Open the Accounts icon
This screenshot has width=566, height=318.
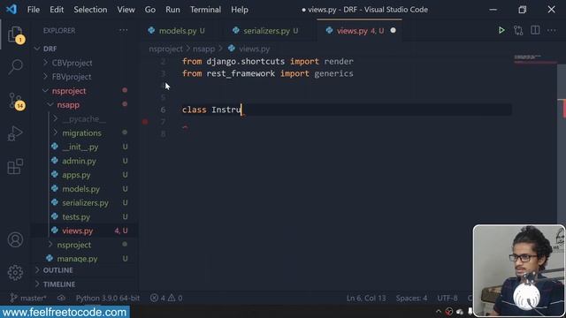click(15, 239)
